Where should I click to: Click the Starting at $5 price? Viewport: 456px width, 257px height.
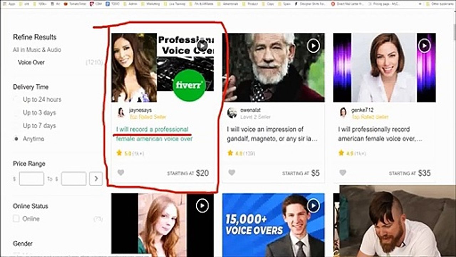click(x=301, y=173)
